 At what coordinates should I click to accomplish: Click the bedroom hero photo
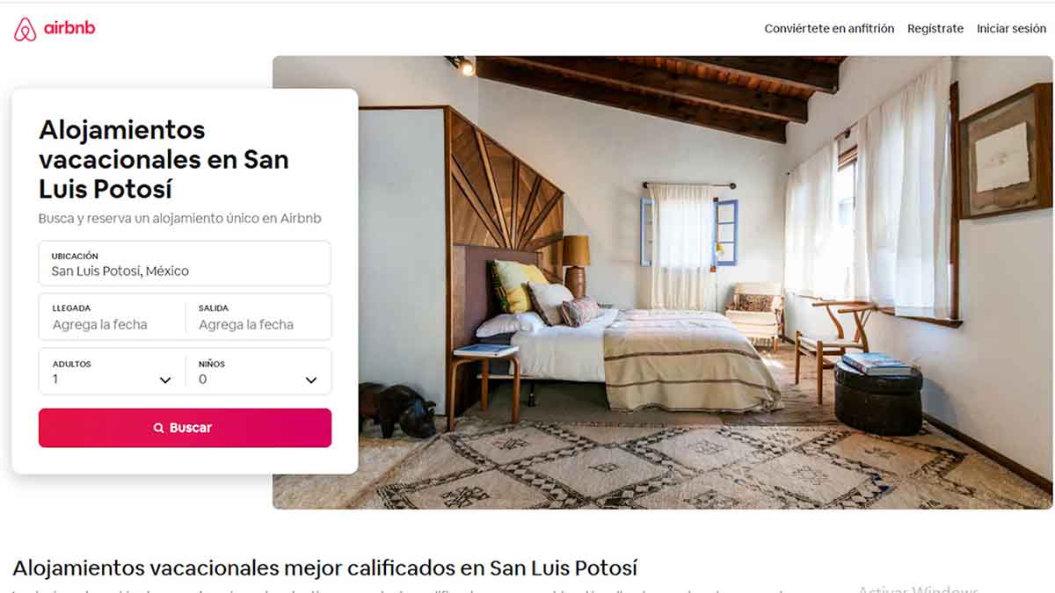(x=662, y=282)
